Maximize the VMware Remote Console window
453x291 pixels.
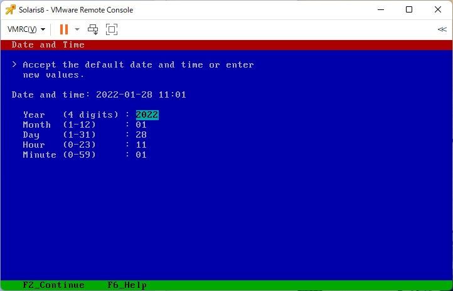pos(409,9)
